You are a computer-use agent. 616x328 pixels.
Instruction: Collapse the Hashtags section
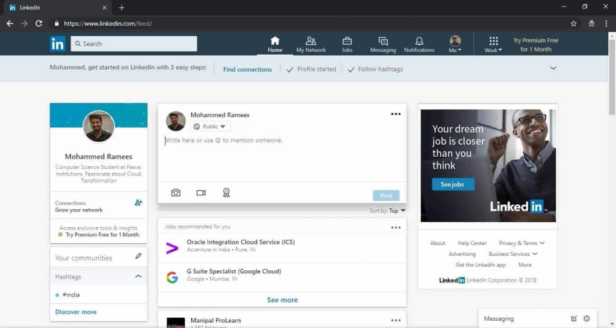[x=138, y=276]
